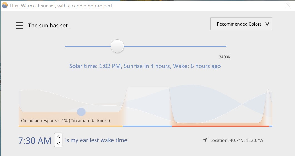Image resolution: width=295 pixels, height=156 pixels.
Task: Click the f.lux app icon in title bar
Action: 5,5
